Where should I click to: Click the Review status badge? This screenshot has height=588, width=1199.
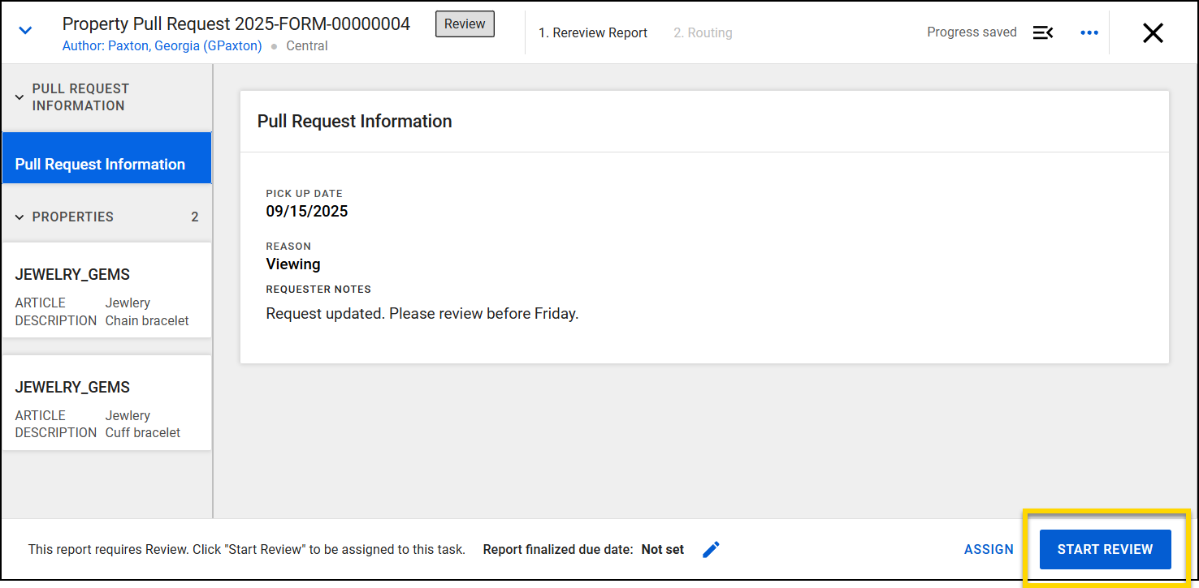click(465, 24)
